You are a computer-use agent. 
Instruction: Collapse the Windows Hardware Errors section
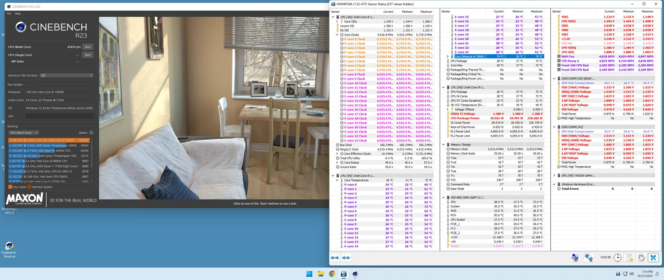click(x=554, y=184)
